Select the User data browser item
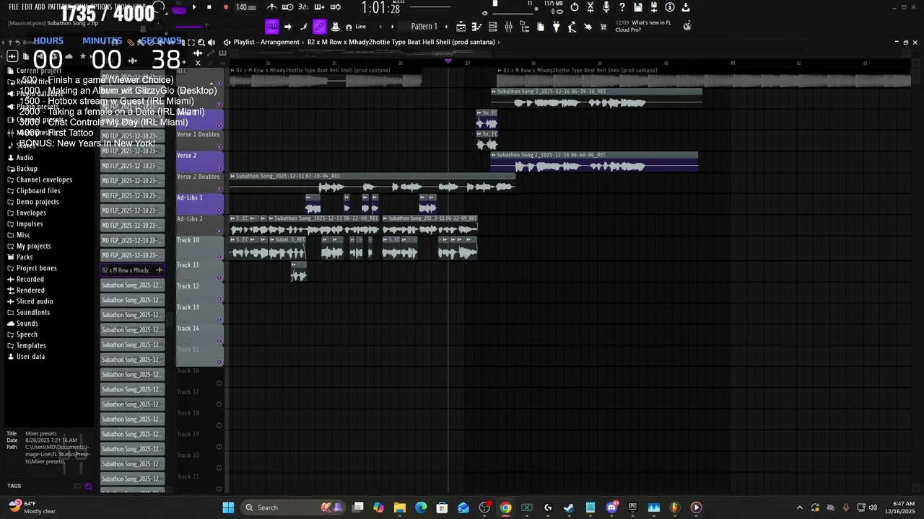The height and width of the screenshot is (519, 924). point(30,356)
